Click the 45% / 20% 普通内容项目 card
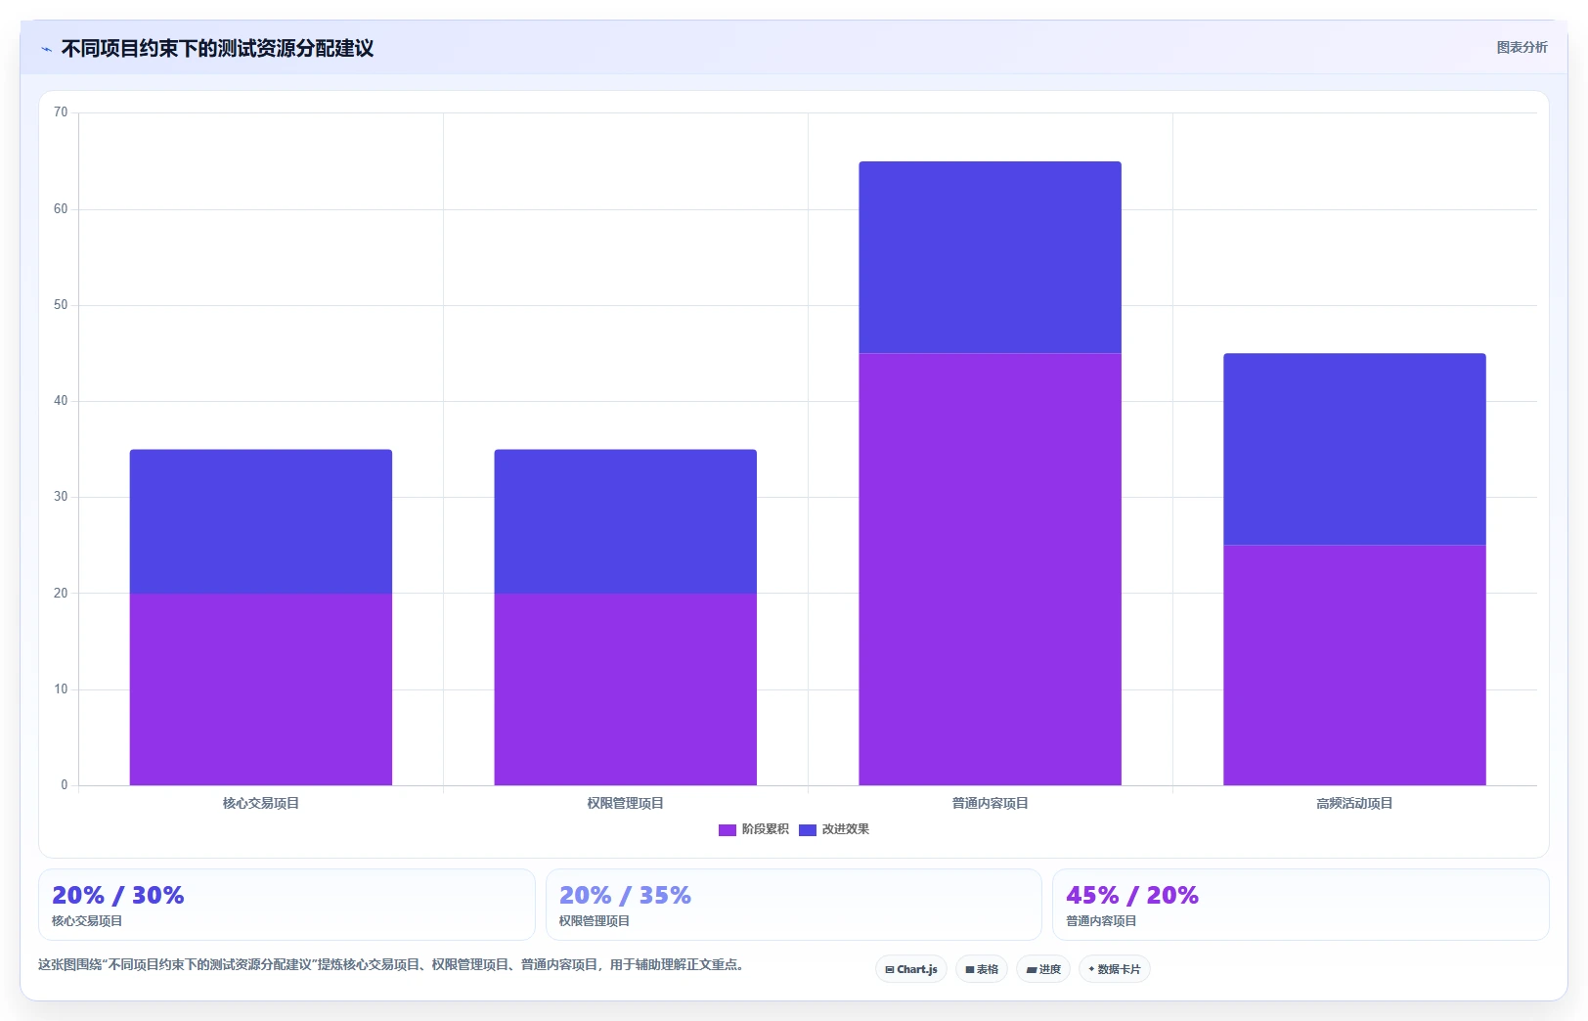The width and height of the screenshot is (1588, 1021). coord(1301,905)
